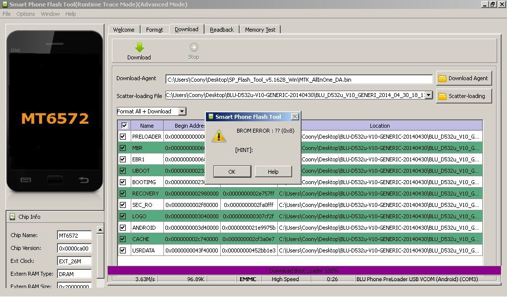The width and height of the screenshot is (507, 297).
Task: Open the Options menu
Action: [26, 14]
